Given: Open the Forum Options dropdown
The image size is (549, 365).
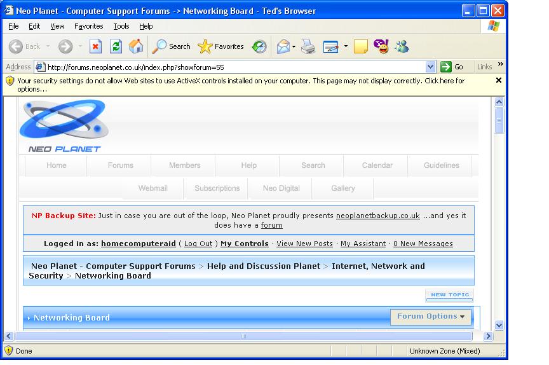Looking at the screenshot, I should (x=431, y=316).
